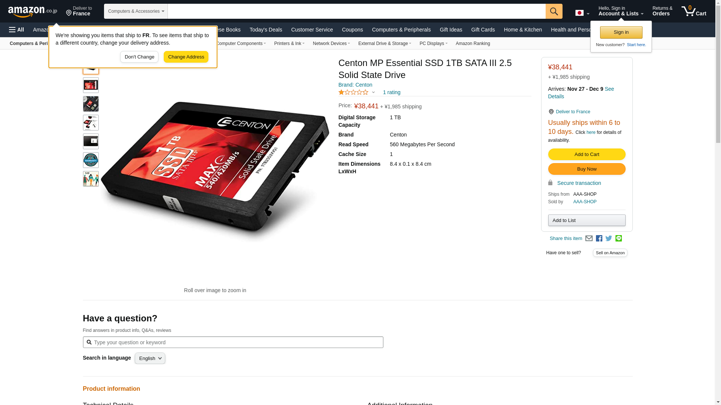Expand the Computers & Accessories search category
721x405 pixels.
pyautogui.click(x=136, y=11)
